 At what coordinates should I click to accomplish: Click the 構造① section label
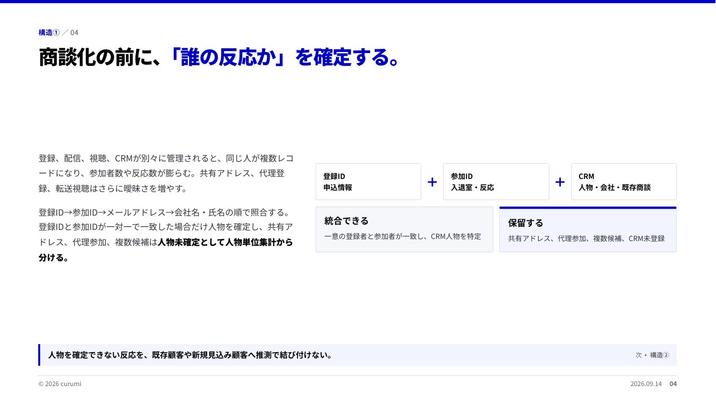coord(49,32)
